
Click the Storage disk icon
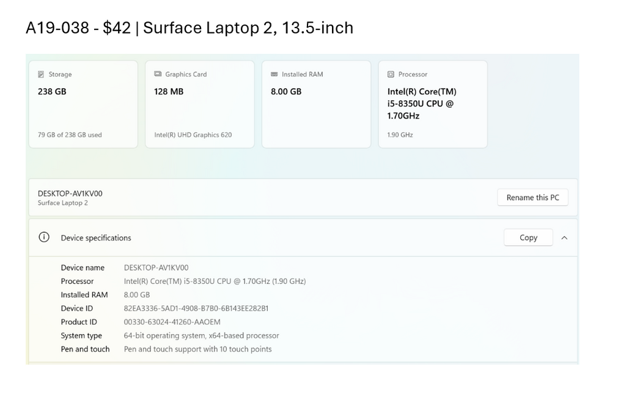40,74
